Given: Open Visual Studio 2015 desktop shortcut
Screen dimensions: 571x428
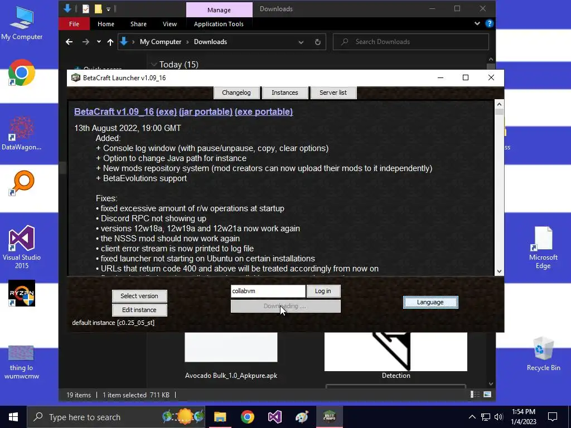Looking at the screenshot, I should point(22,247).
